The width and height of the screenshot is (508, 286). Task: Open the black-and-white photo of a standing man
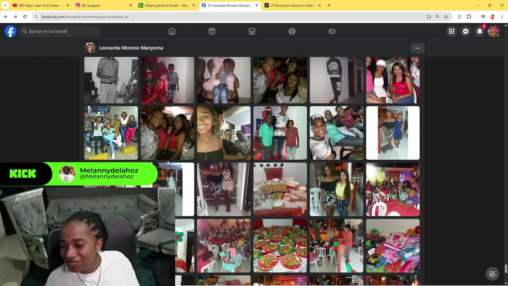(111, 80)
